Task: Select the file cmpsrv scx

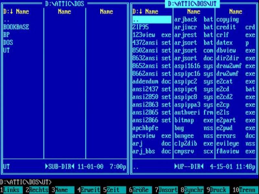Action: 194,151
